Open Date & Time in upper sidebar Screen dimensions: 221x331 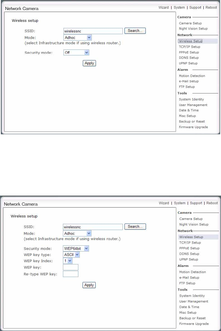189,110
